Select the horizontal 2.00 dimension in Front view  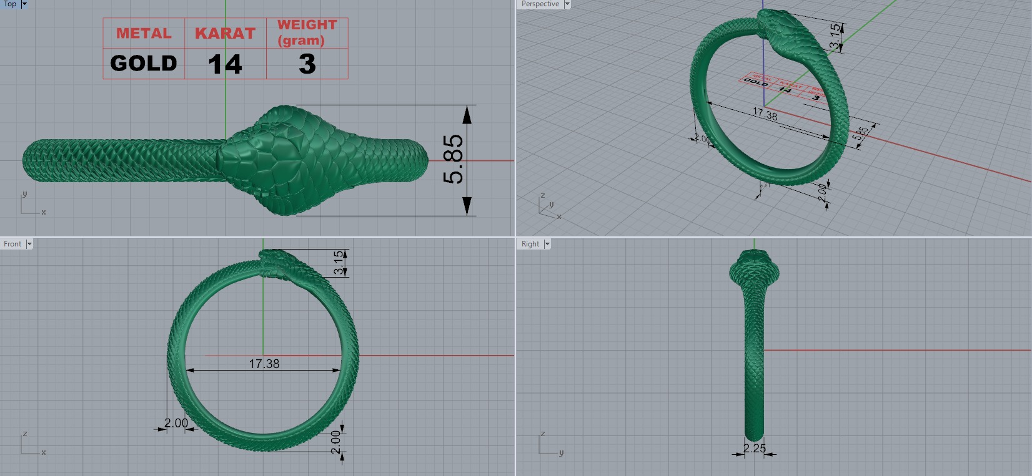coord(176,423)
